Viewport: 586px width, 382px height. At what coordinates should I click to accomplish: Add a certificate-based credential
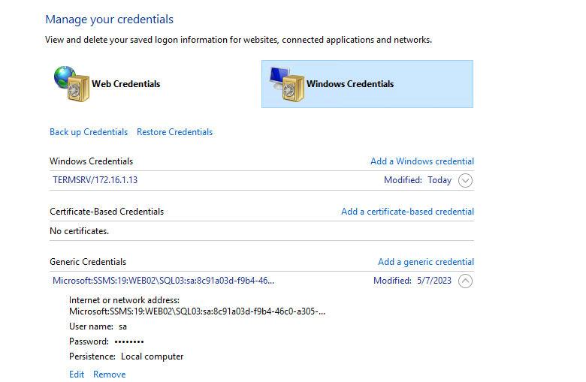pos(407,212)
